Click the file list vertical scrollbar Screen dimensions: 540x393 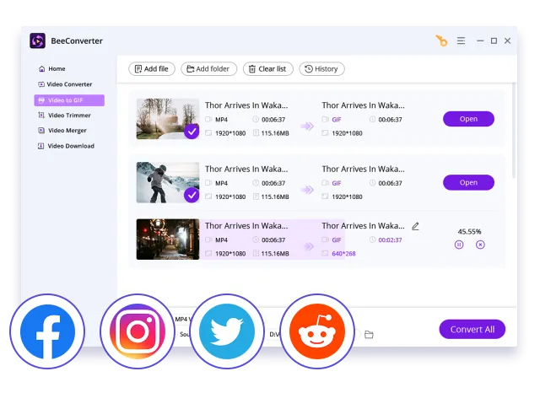514,131
